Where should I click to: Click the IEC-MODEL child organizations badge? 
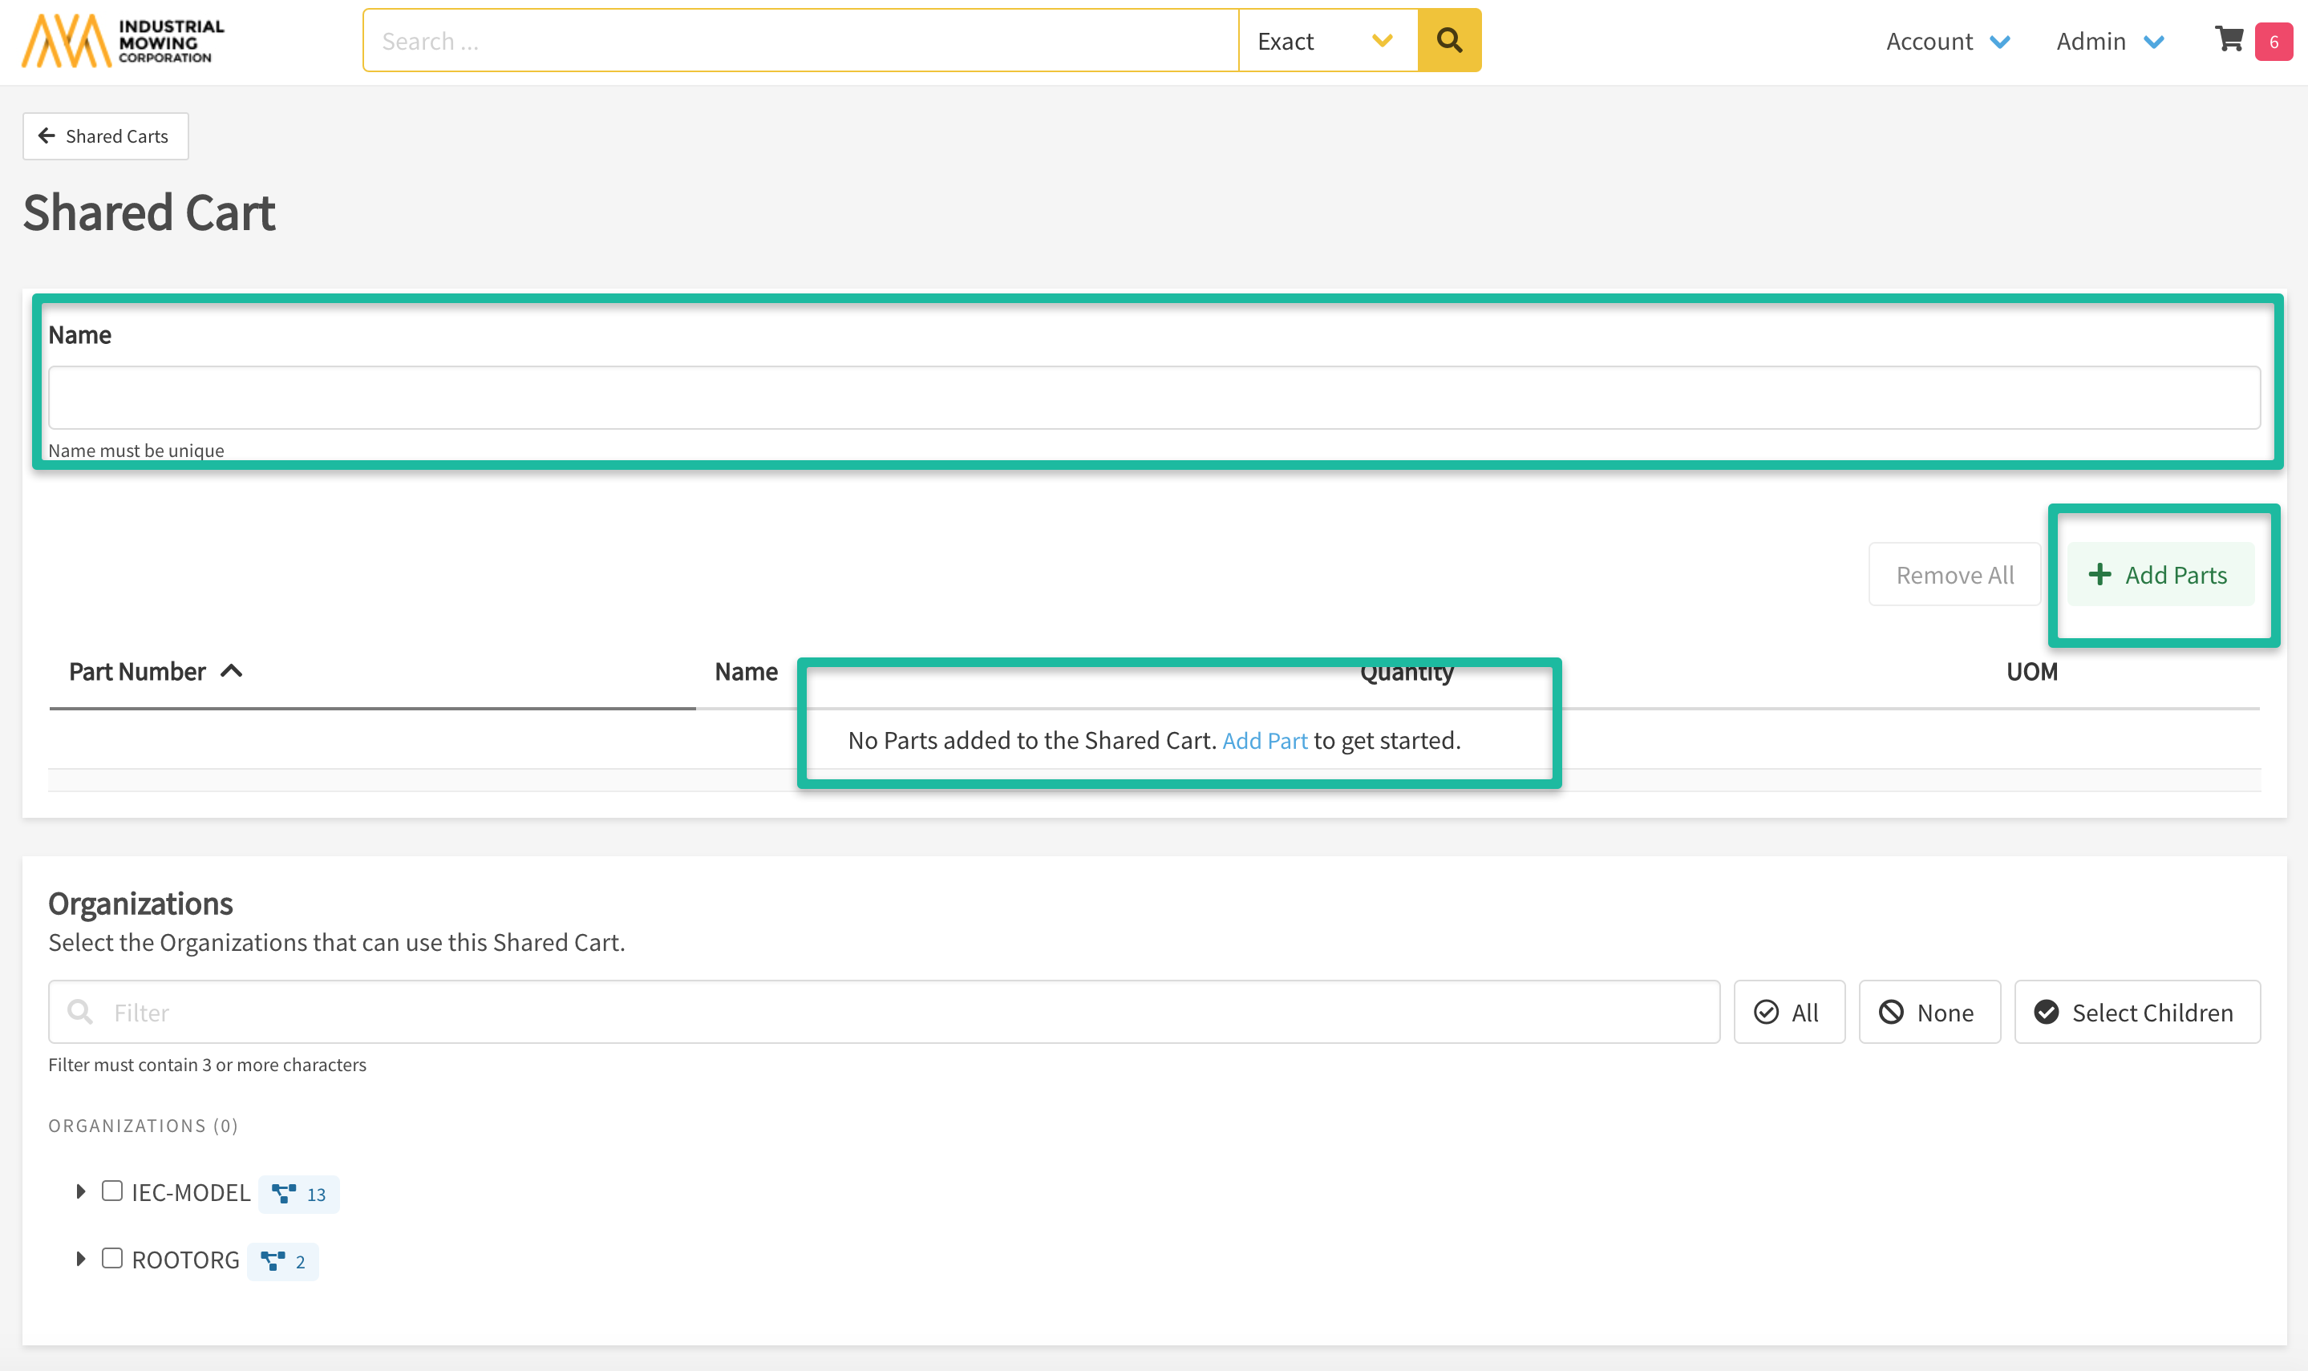298,1194
